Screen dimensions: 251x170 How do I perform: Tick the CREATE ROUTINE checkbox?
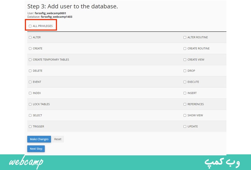[x=185, y=49]
